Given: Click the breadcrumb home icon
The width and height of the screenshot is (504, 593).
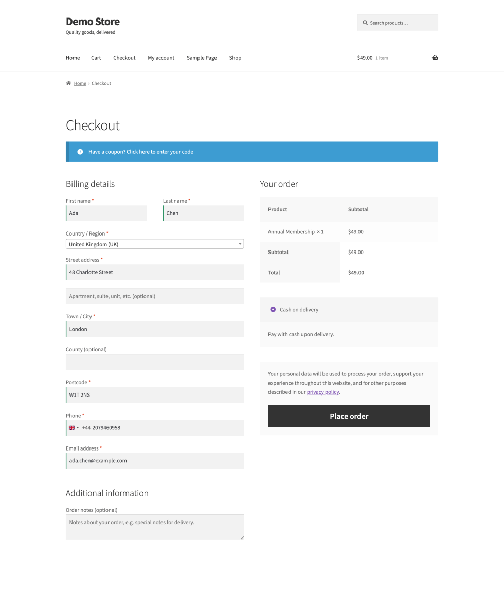Looking at the screenshot, I should (68, 83).
